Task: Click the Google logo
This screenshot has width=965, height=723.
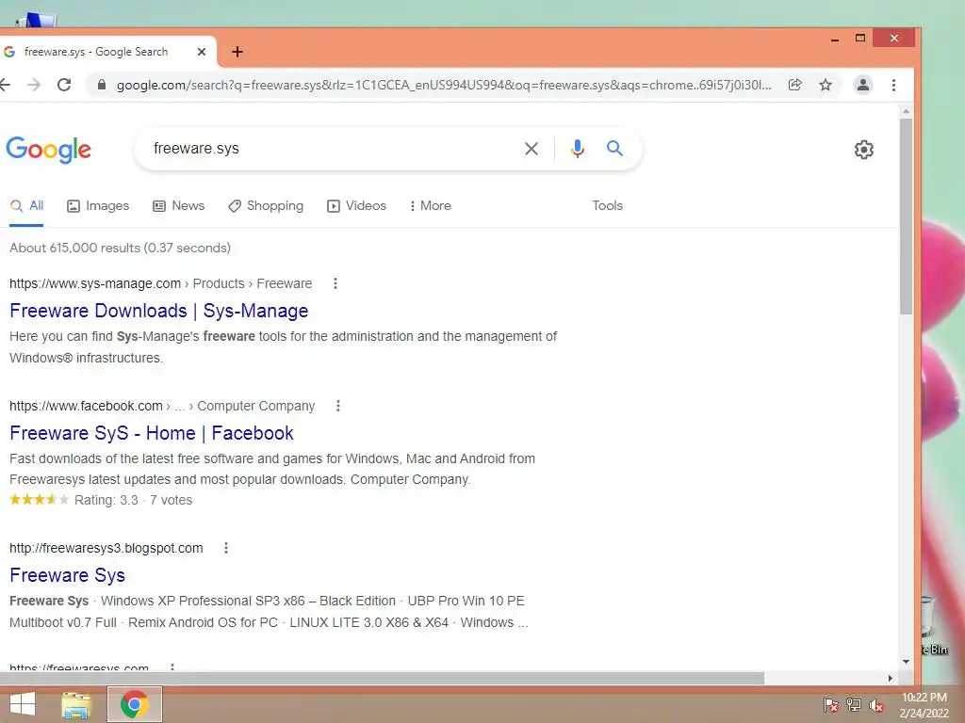Action: click(x=49, y=150)
